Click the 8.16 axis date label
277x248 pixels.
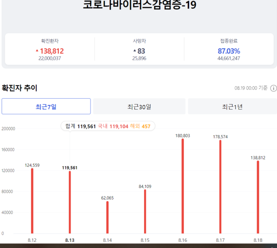(x=183, y=240)
